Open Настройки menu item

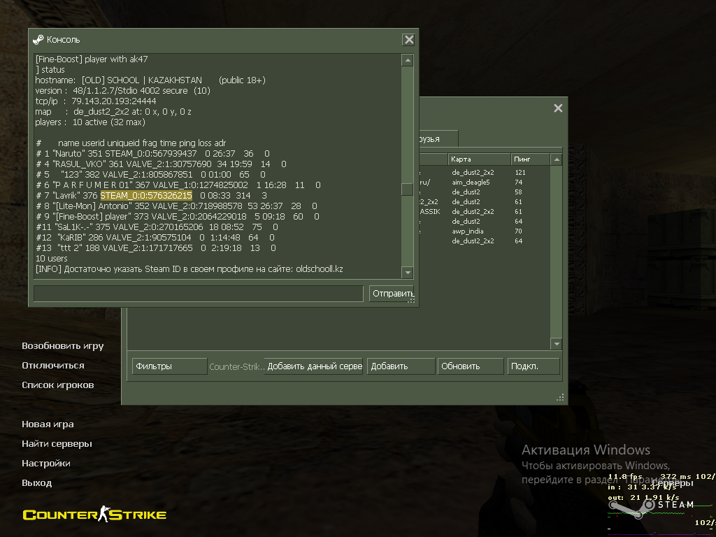[x=46, y=464]
